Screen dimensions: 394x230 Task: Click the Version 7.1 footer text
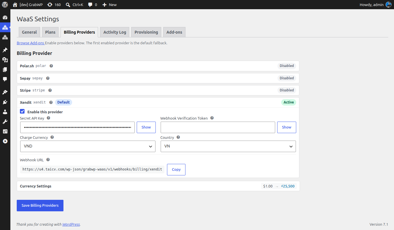379,224
